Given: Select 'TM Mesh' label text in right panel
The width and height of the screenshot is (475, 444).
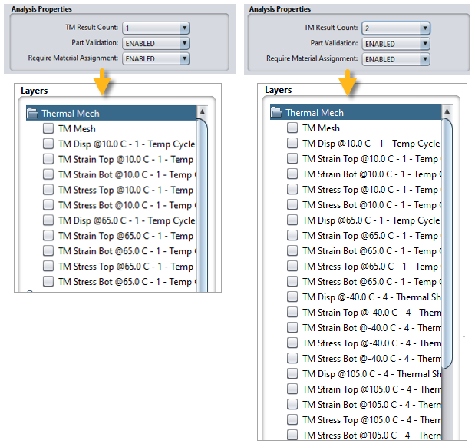Looking at the screenshot, I should point(321,128).
